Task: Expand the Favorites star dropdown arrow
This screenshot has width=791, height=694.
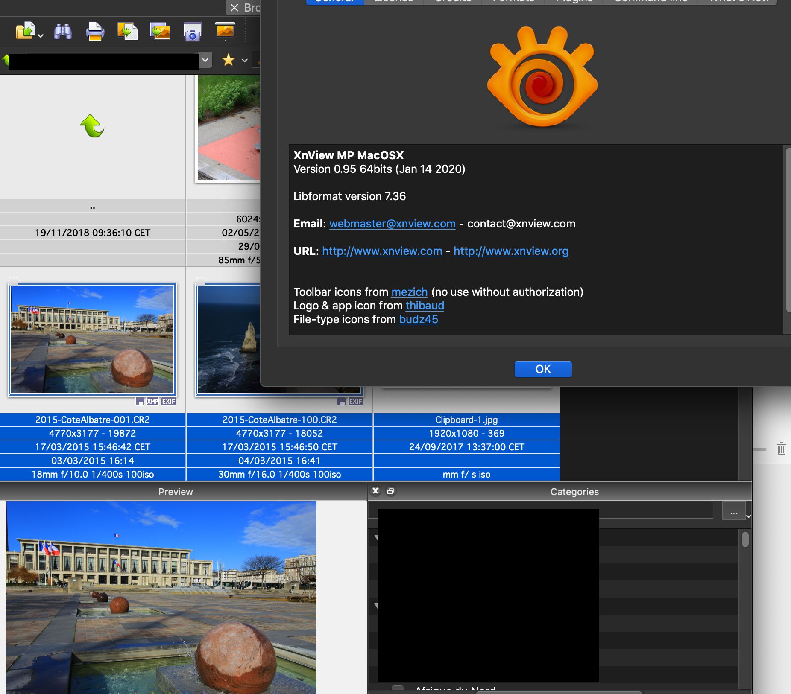Action: 245,61
